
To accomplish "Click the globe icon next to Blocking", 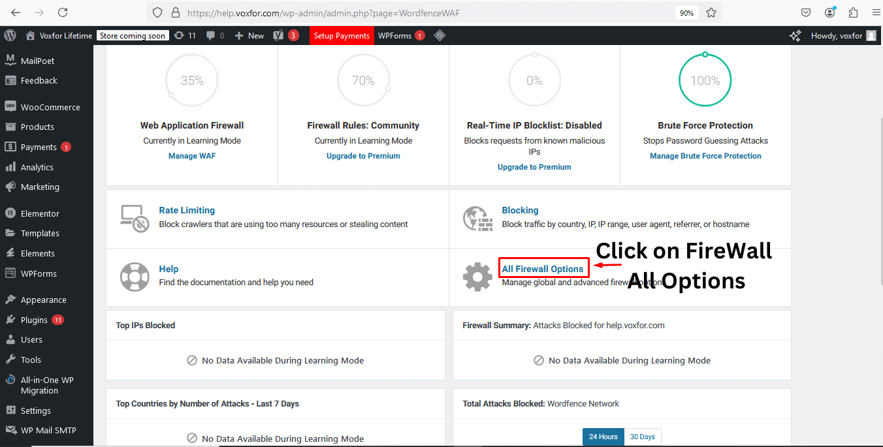I will (477, 218).
